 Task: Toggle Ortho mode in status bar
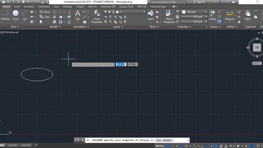[x=181, y=146]
